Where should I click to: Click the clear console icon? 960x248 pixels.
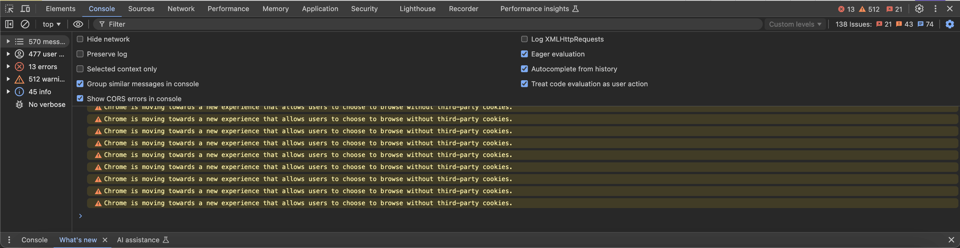tap(25, 24)
